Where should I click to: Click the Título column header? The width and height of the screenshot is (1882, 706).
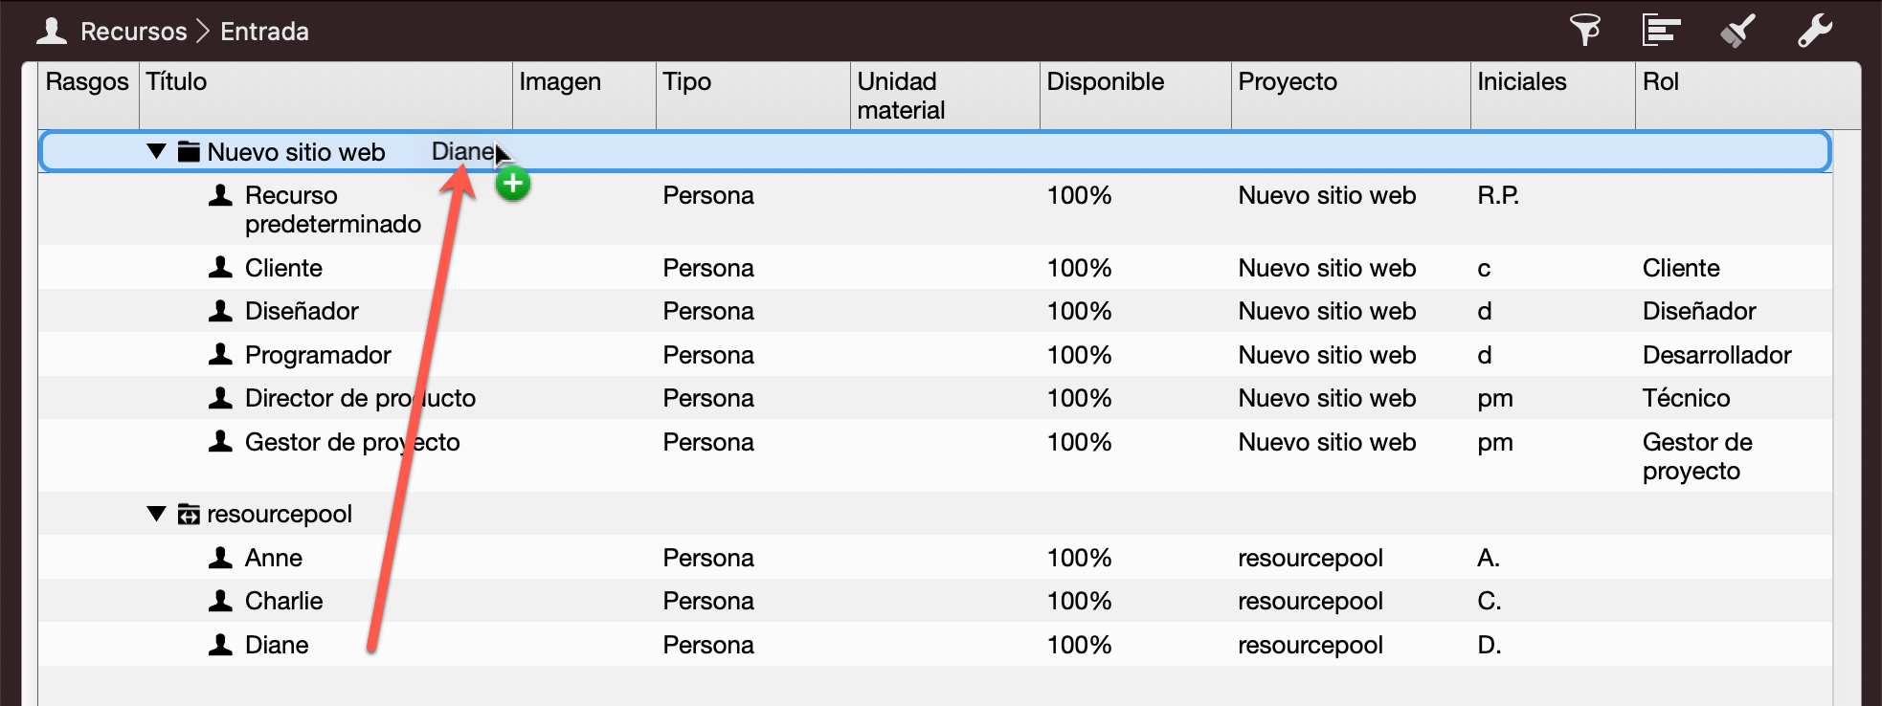point(176,82)
